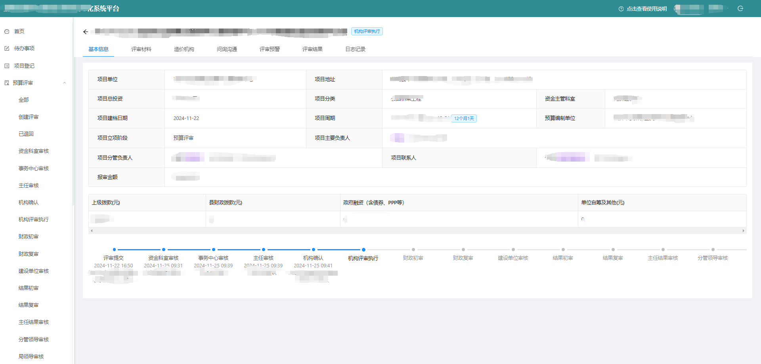
Task: Click the 机构评审执行 status tag
Action: click(367, 31)
